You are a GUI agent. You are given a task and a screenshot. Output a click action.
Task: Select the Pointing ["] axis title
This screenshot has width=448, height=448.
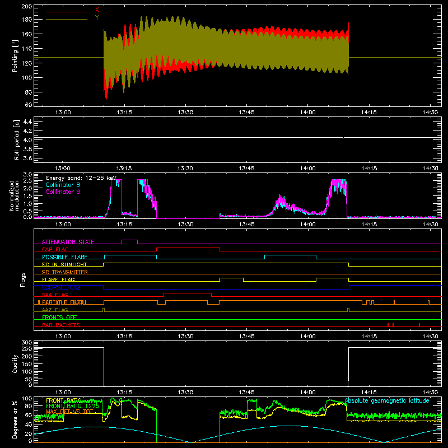(x=15, y=56)
